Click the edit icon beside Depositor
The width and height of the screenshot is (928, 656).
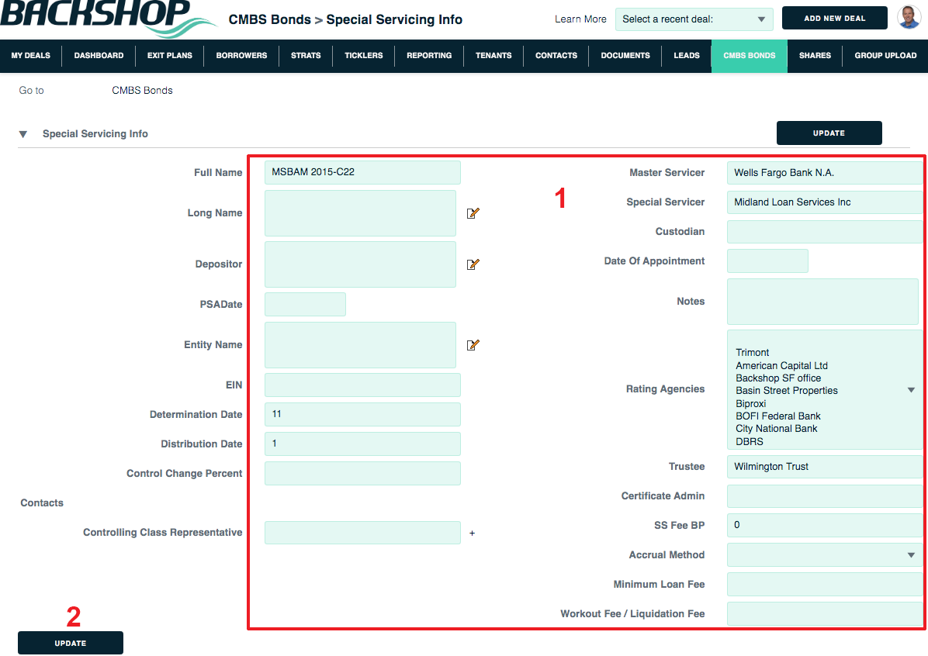[473, 264]
